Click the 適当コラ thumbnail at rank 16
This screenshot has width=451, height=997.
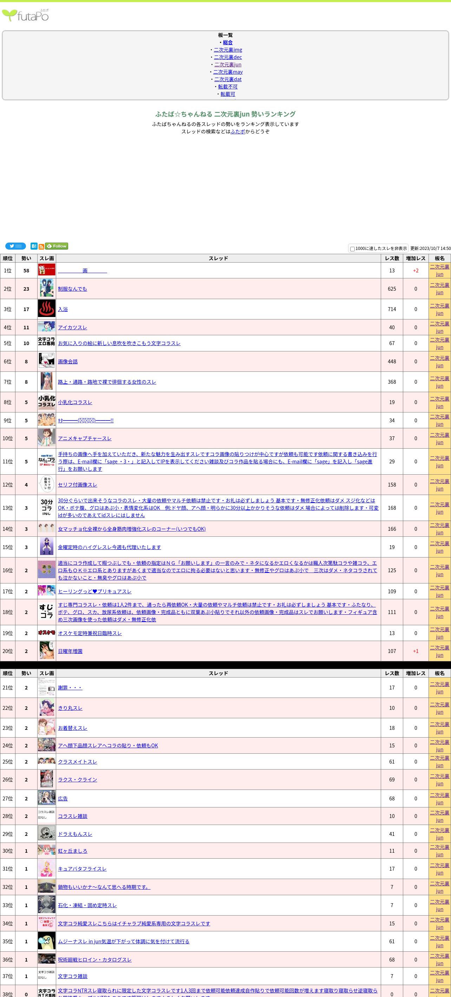(x=46, y=570)
